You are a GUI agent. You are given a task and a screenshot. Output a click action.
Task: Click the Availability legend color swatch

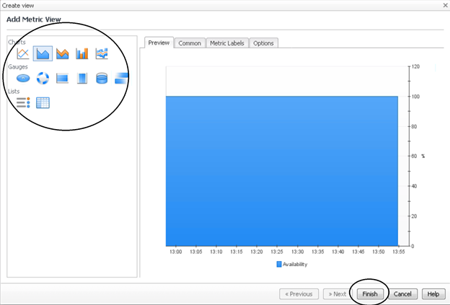click(x=280, y=264)
